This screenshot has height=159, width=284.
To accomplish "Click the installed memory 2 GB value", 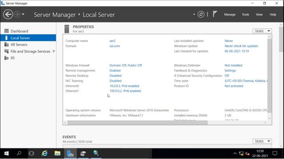I will (228, 115).
